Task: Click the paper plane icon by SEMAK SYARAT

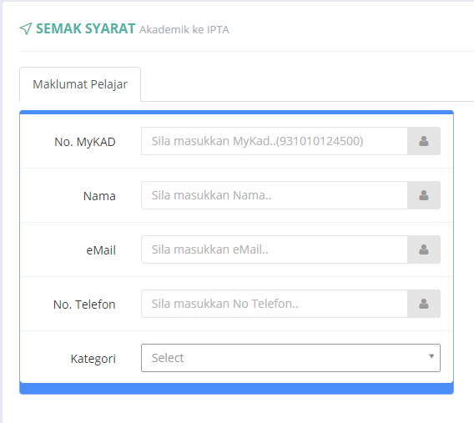Action: click(26, 28)
